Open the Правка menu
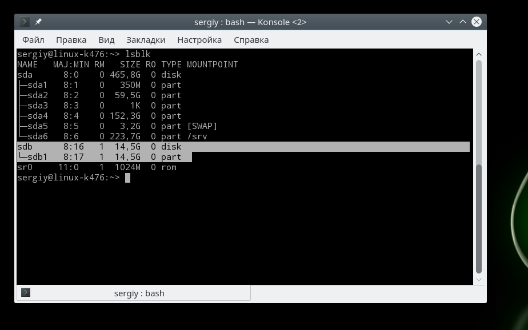This screenshot has height=330, width=528. 71,40
